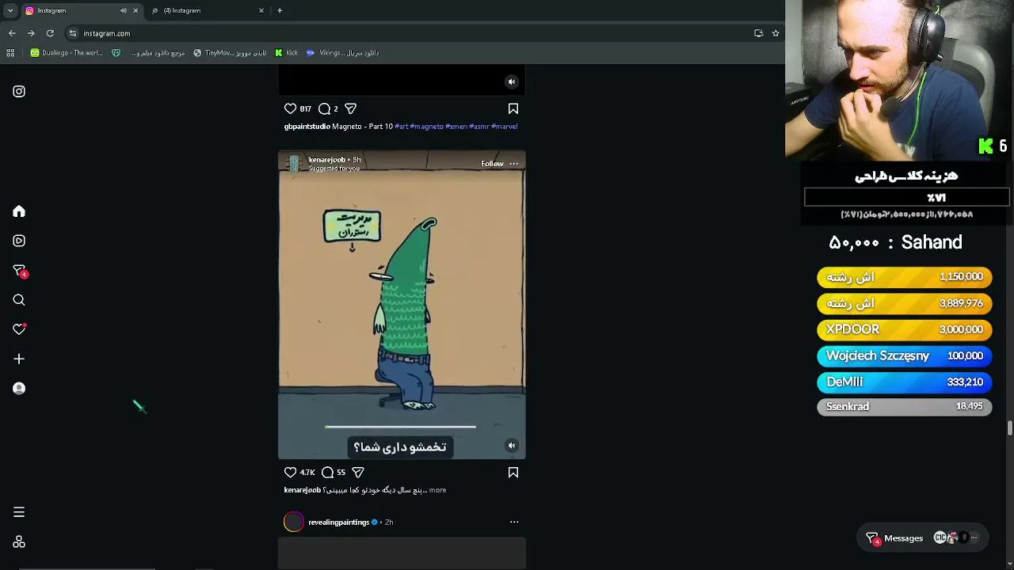The image size is (1014, 570).
Task: Toggle sound on the kenarejoob video
Action: point(512,446)
